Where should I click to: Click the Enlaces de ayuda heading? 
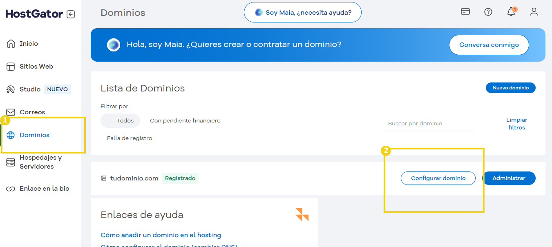click(142, 215)
